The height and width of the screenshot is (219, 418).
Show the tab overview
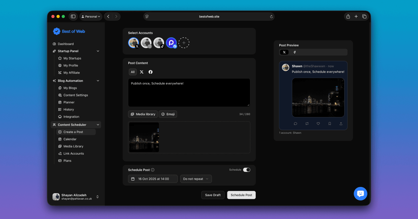[x=364, y=16]
